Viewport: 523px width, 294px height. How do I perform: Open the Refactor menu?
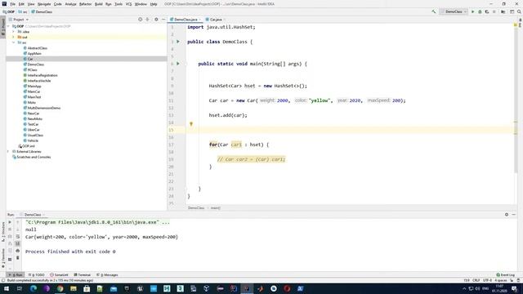pyautogui.click(x=85, y=4)
